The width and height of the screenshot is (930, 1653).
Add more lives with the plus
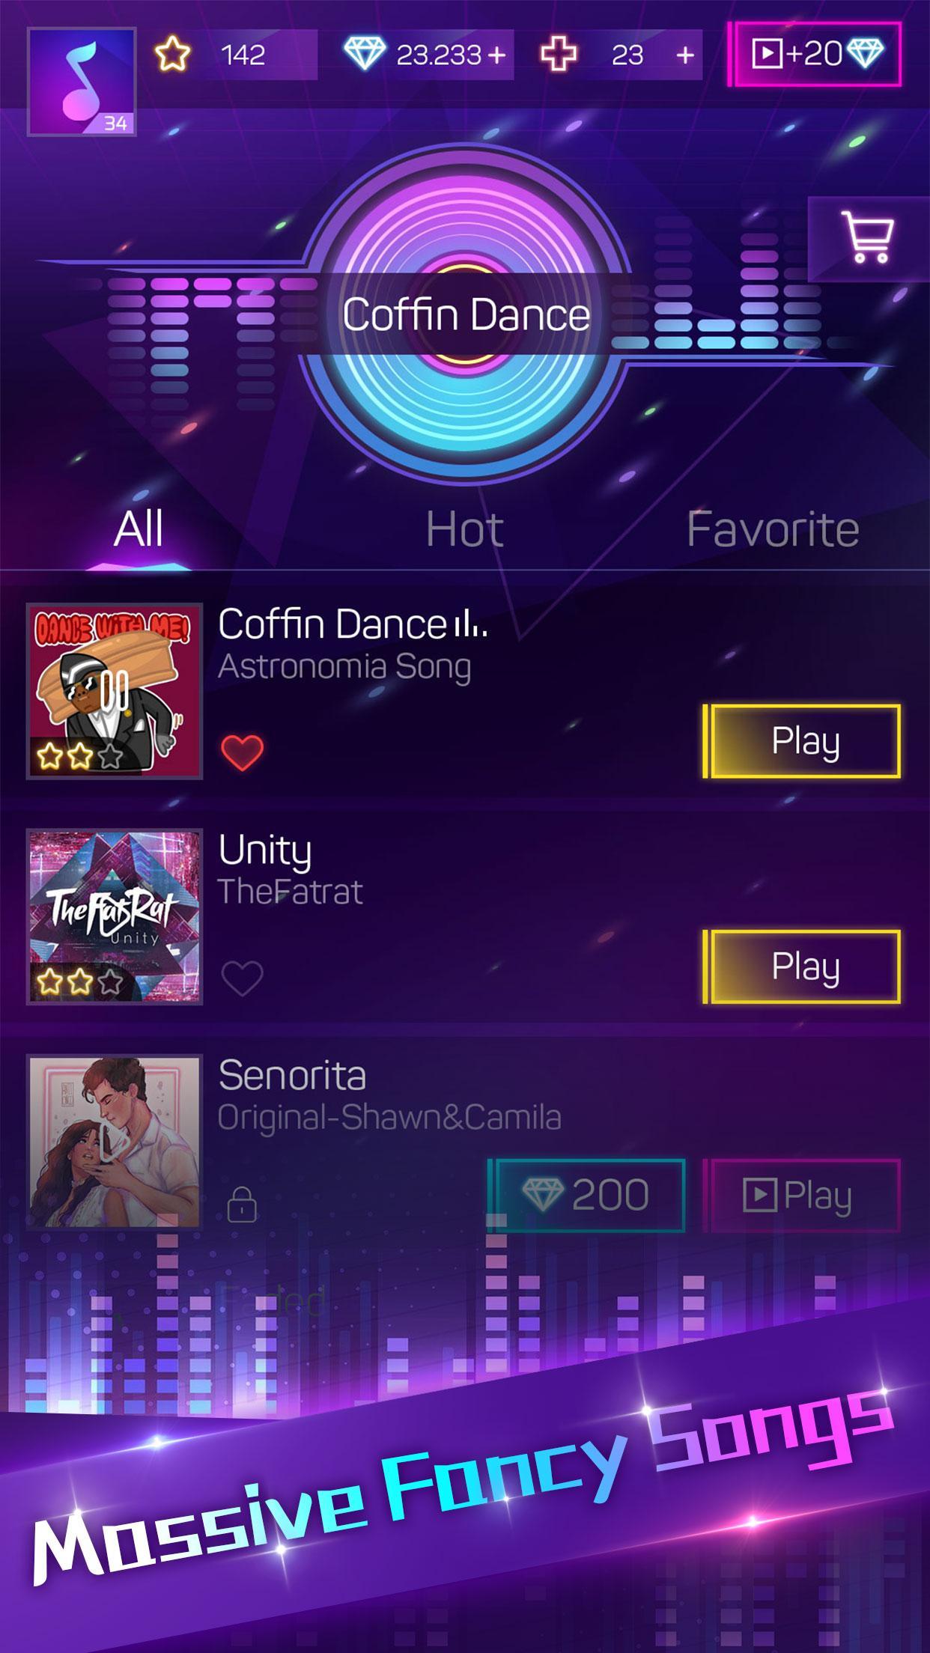click(684, 54)
